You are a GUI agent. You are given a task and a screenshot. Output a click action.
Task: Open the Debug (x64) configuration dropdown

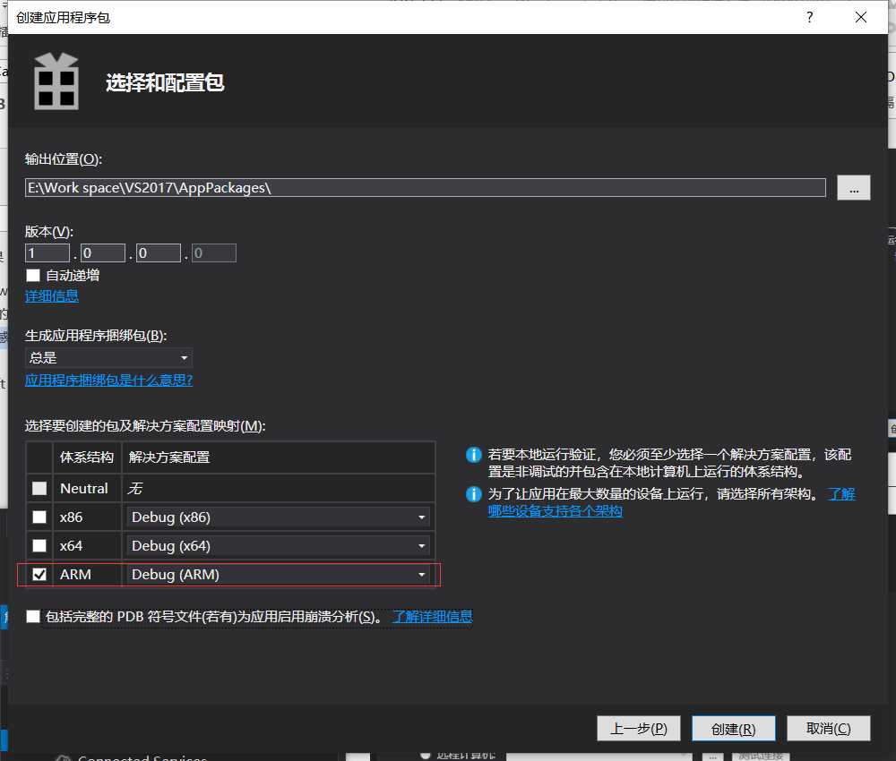[x=278, y=545]
